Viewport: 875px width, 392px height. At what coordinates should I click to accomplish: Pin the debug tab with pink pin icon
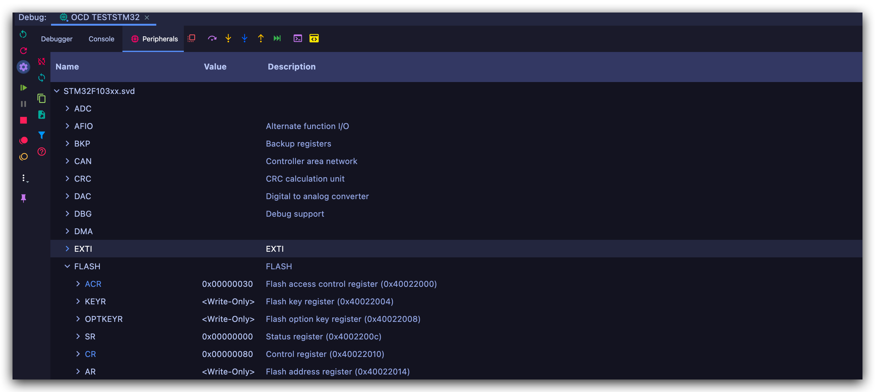23,198
